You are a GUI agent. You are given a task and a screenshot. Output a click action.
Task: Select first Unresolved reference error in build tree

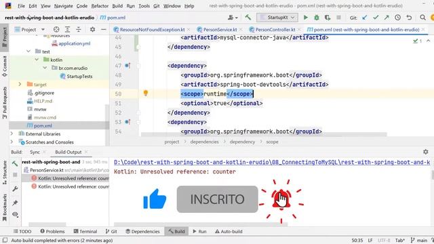click(70, 178)
